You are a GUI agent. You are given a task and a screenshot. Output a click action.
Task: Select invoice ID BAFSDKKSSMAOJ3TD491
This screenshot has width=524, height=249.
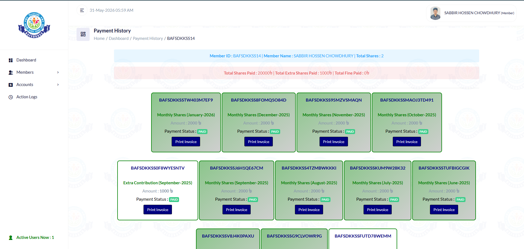tap(407, 100)
